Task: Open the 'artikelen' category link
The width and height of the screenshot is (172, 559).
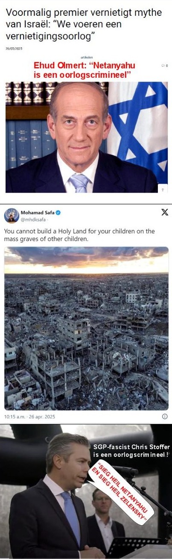Action: click(x=86, y=57)
